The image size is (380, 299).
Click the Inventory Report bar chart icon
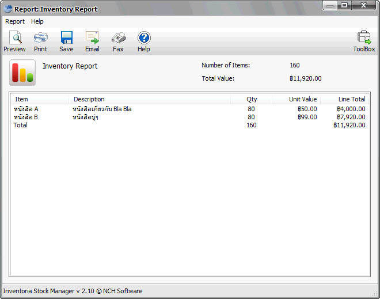coord(22,73)
